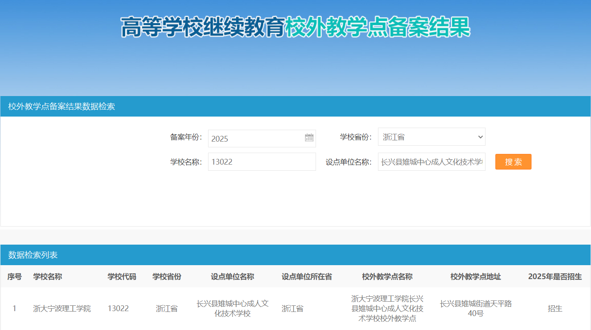The height and width of the screenshot is (330, 591).
Task: Click the 招生 status cell in row 1
Action: point(555,309)
